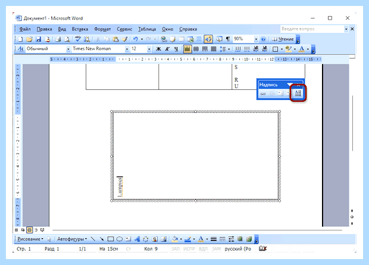Open the Таблица menu
The image size is (369, 265).
(x=147, y=29)
